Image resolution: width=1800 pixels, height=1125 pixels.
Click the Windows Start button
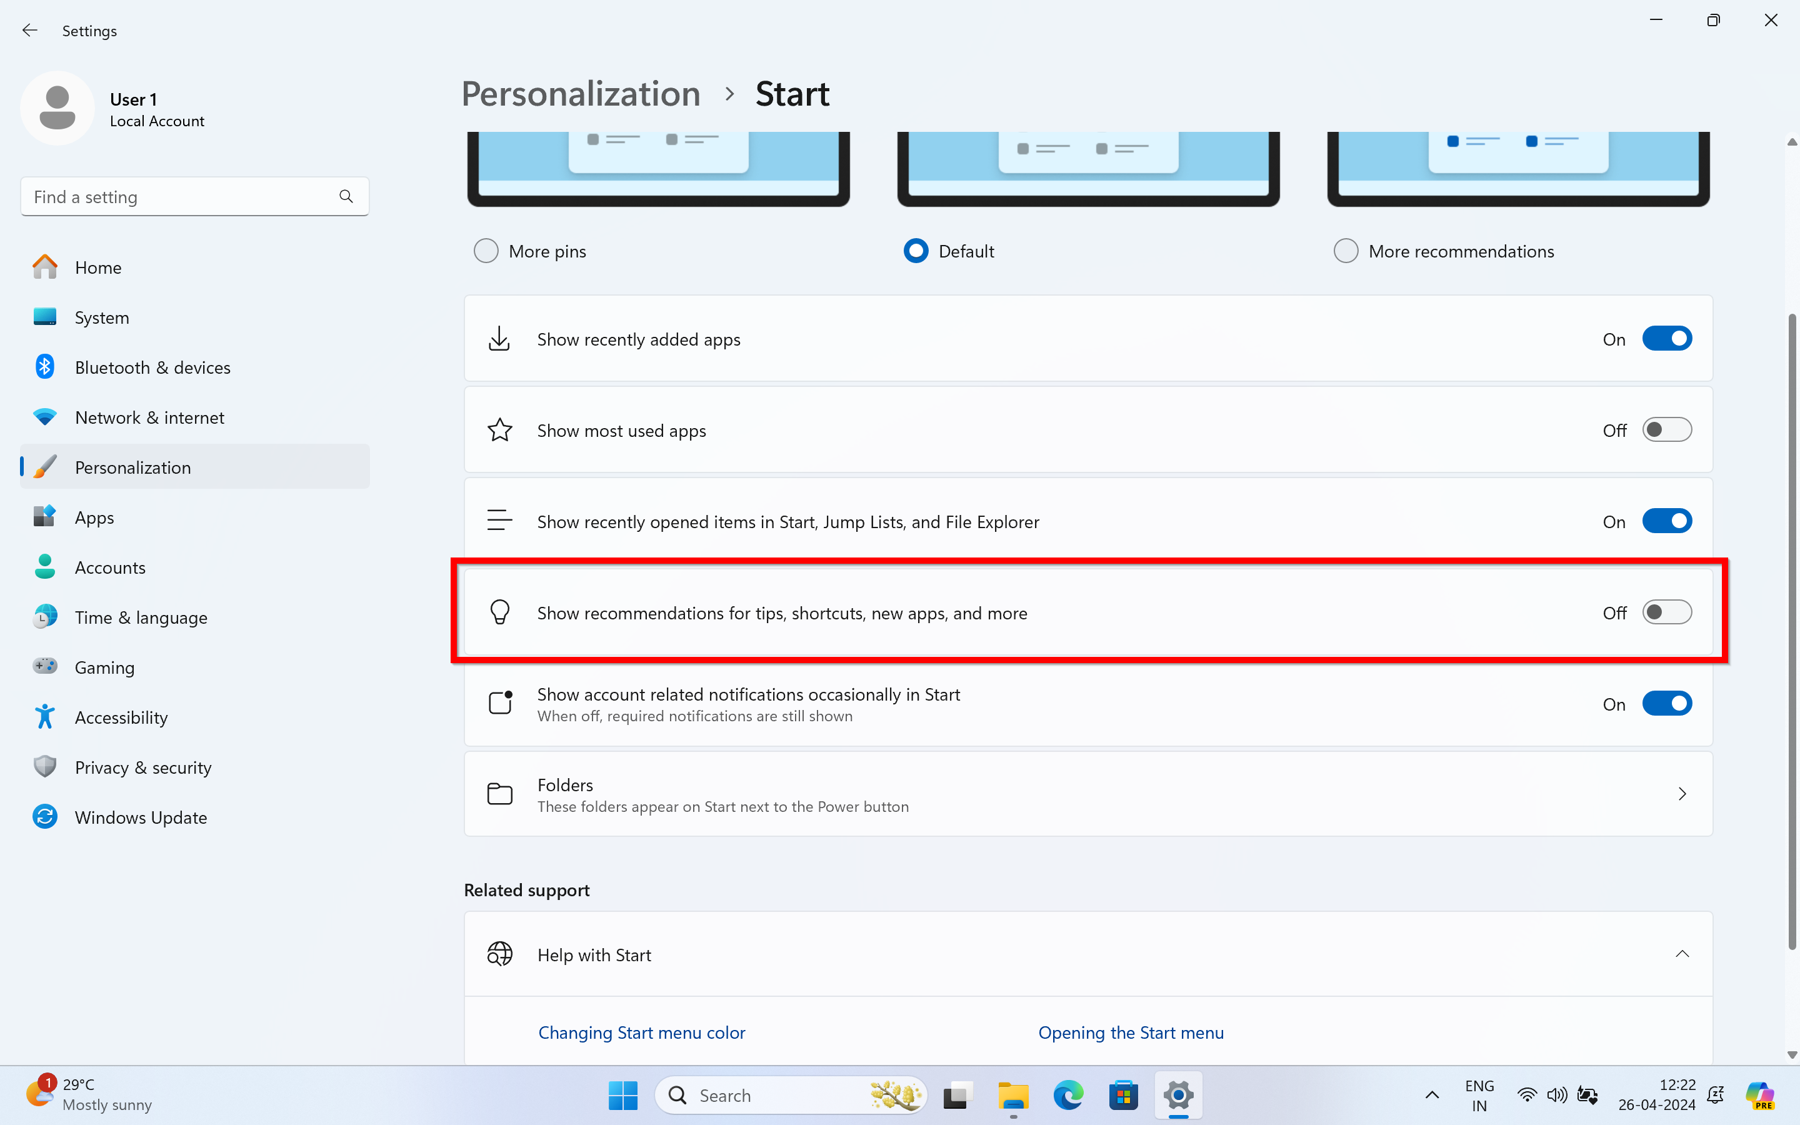[x=622, y=1095]
